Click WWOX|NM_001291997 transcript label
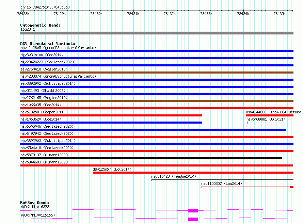Screen dimensions: 303x223 (38, 215)
